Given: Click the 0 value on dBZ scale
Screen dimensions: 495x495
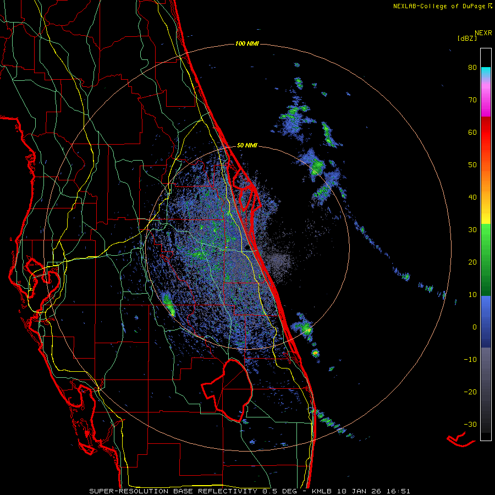Looking at the screenshot, I should [475, 327].
